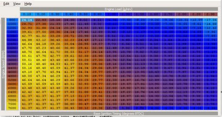Image resolution: width=222 pixels, height=117 pixels.
Task: Open the Help menu
Action: coord(28,4)
